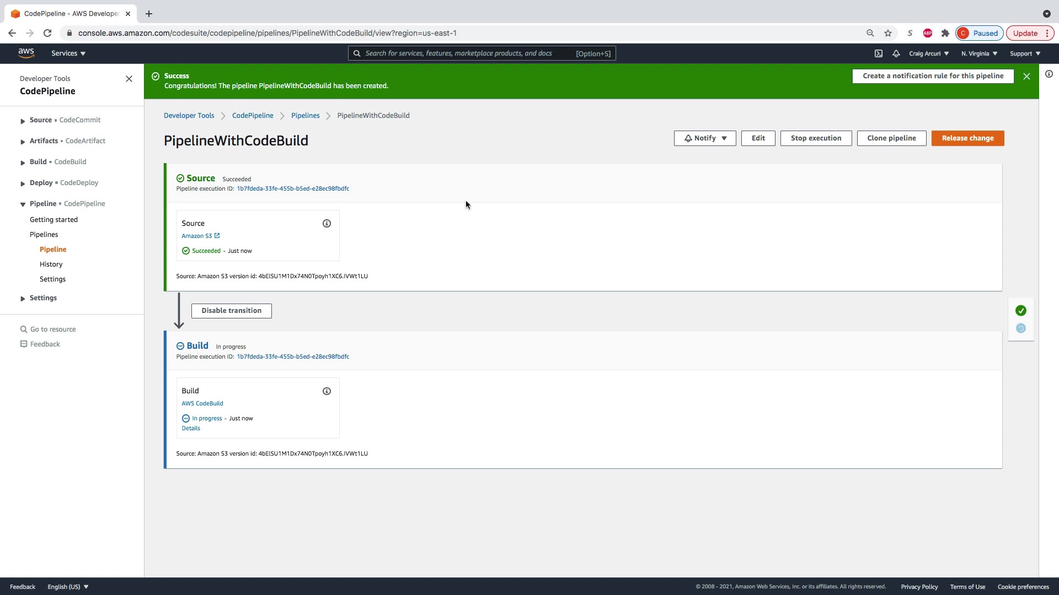Screen dimensions: 1059x595
Task: Click the Release change button
Action: tap(967, 138)
